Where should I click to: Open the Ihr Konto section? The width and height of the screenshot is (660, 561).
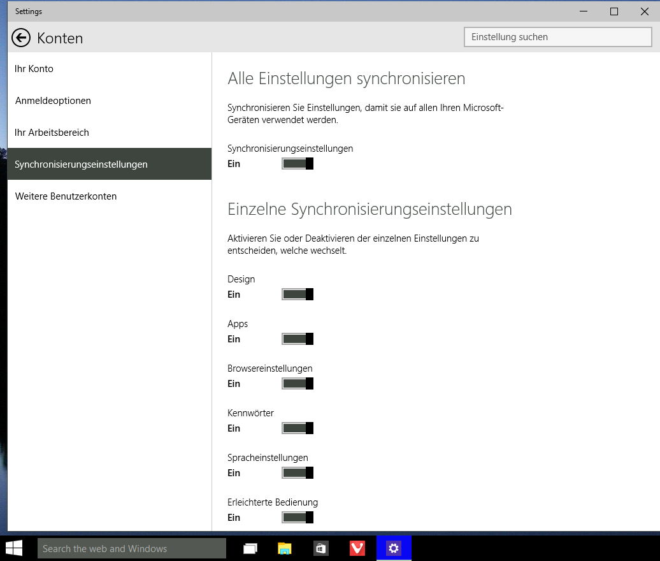tap(110, 69)
